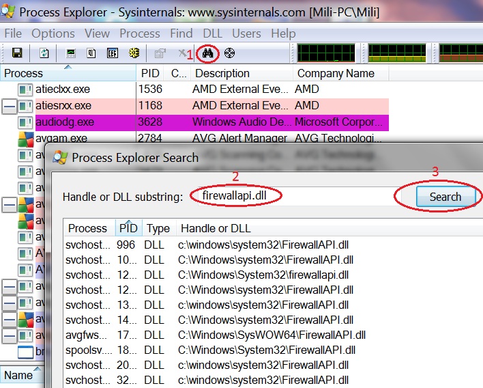Click the Search button
Image resolution: width=483 pixels, height=388 pixels.
pyautogui.click(x=445, y=197)
